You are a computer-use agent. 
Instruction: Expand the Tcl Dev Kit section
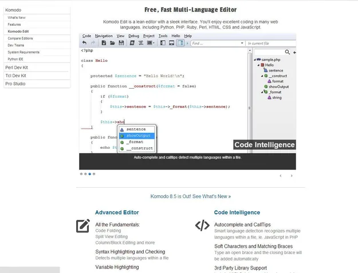(17, 76)
